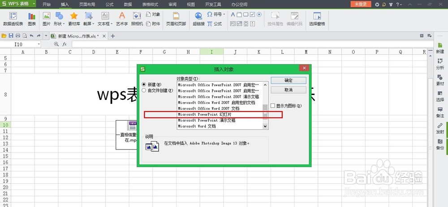Close the 新建 Micro...作表.xls tab
This screenshot has height=207, width=448.
(x=104, y=36)
